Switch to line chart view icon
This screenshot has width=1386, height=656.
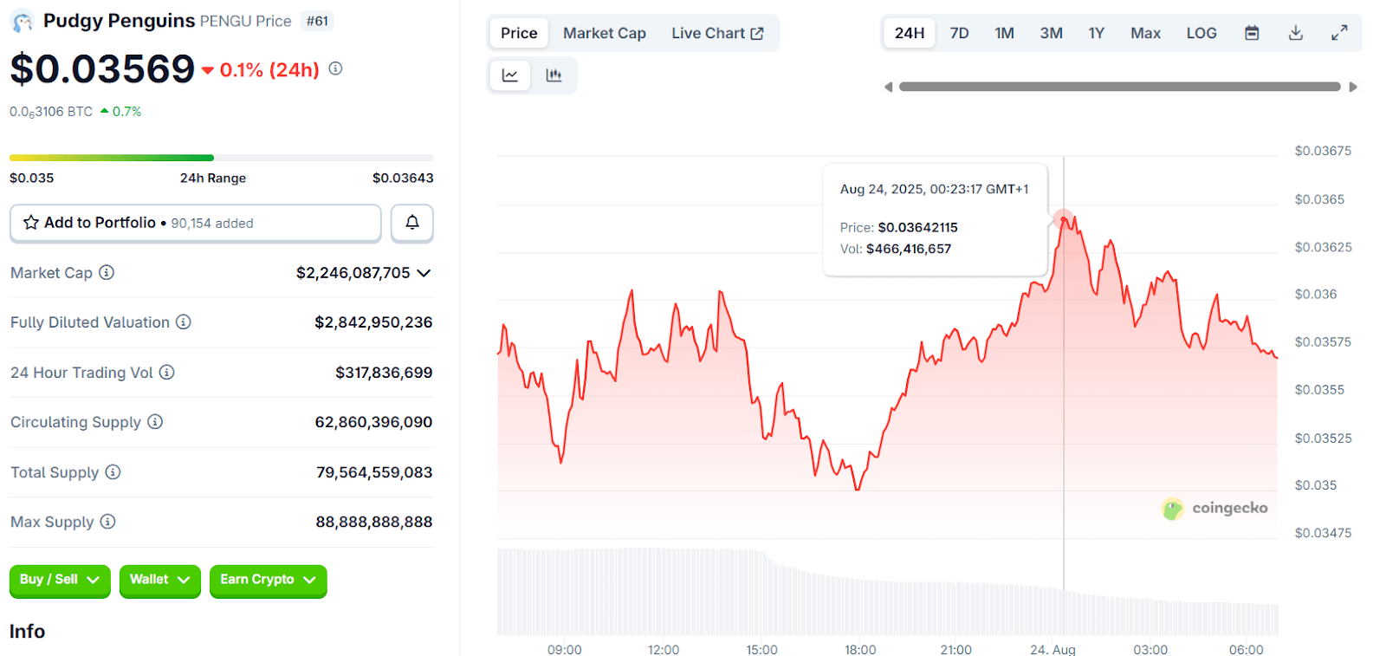click(510, 75)
